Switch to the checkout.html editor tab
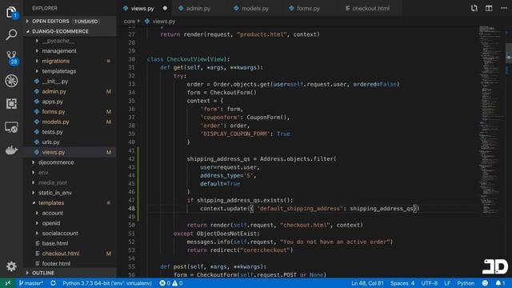Screen dimensions: 512x288 point(370,9)
